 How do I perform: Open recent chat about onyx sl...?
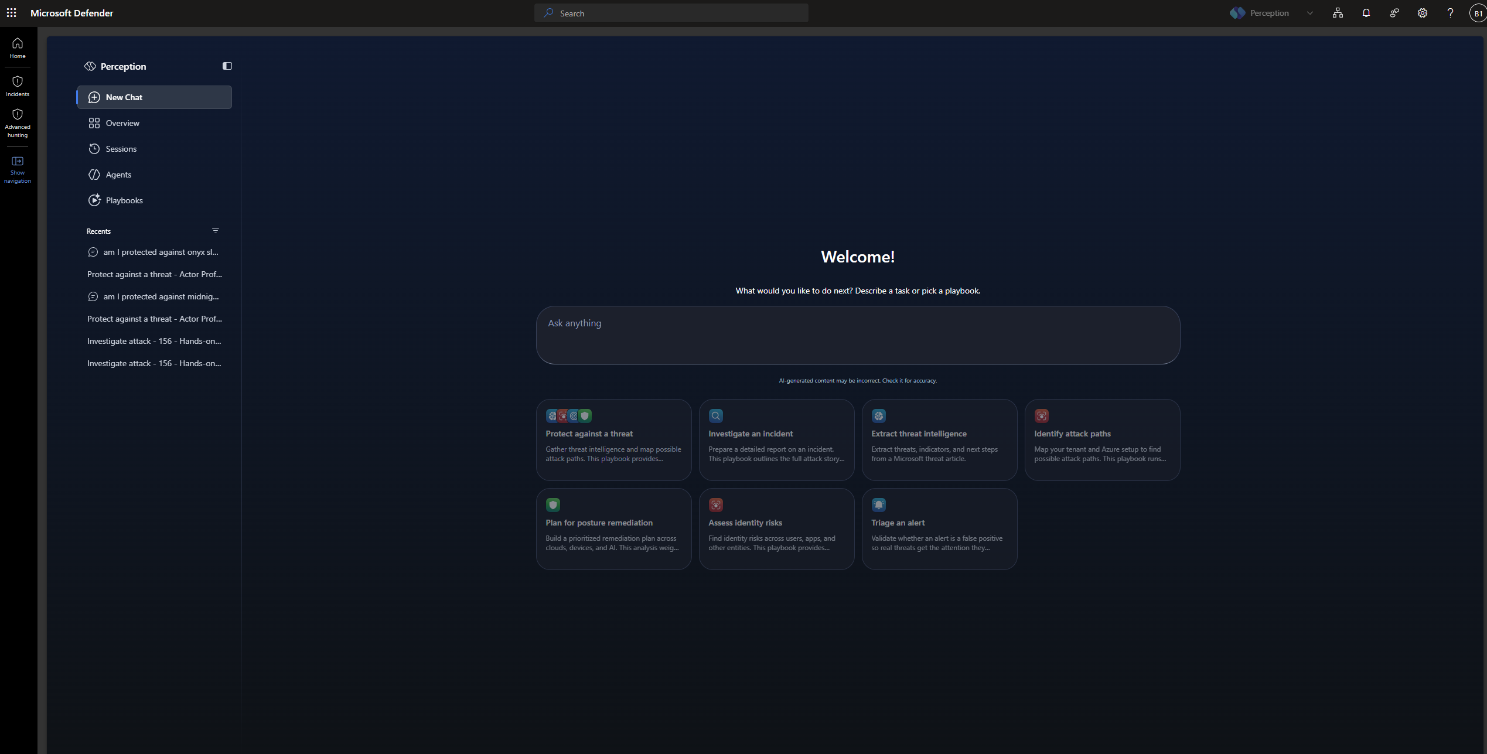[x=155, y=252]
